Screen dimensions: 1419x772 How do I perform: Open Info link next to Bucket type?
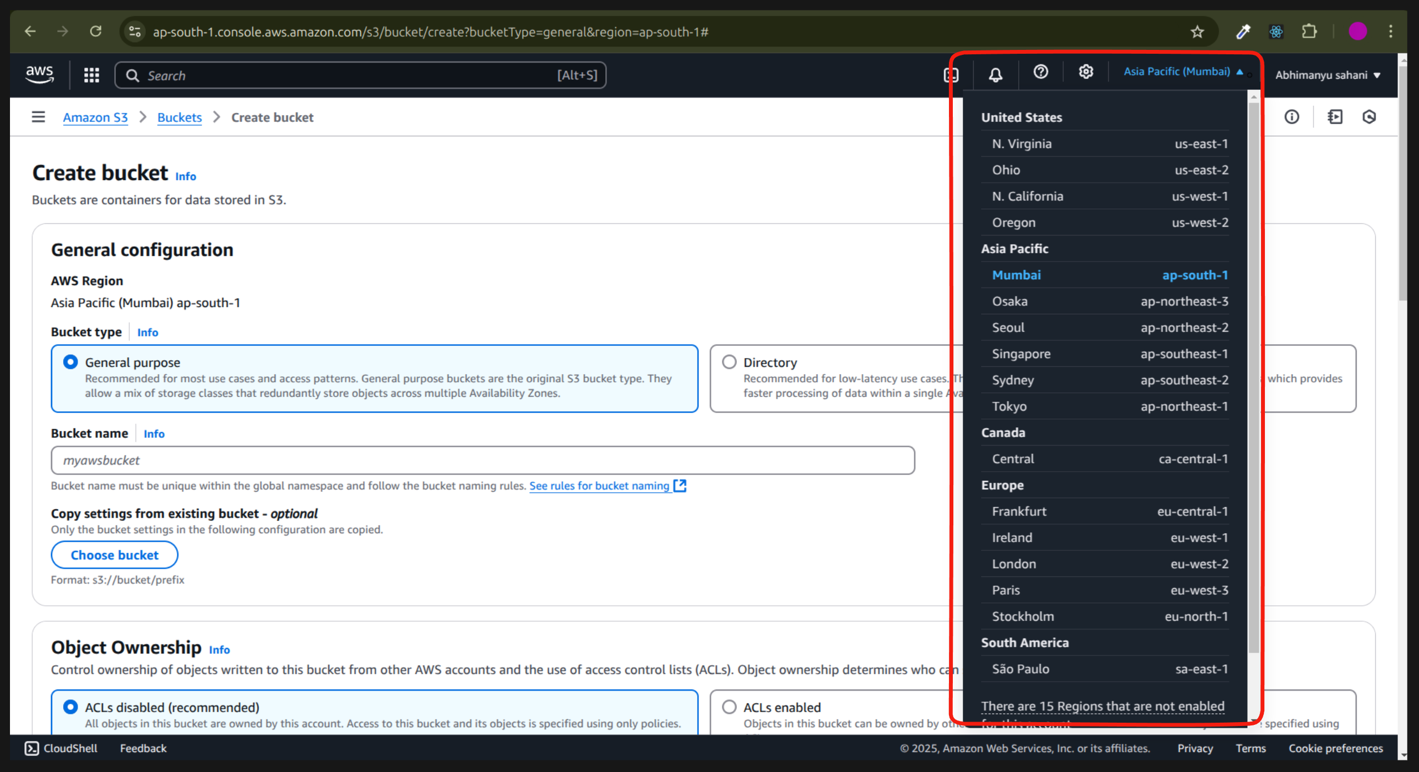(x=147, y=332)
